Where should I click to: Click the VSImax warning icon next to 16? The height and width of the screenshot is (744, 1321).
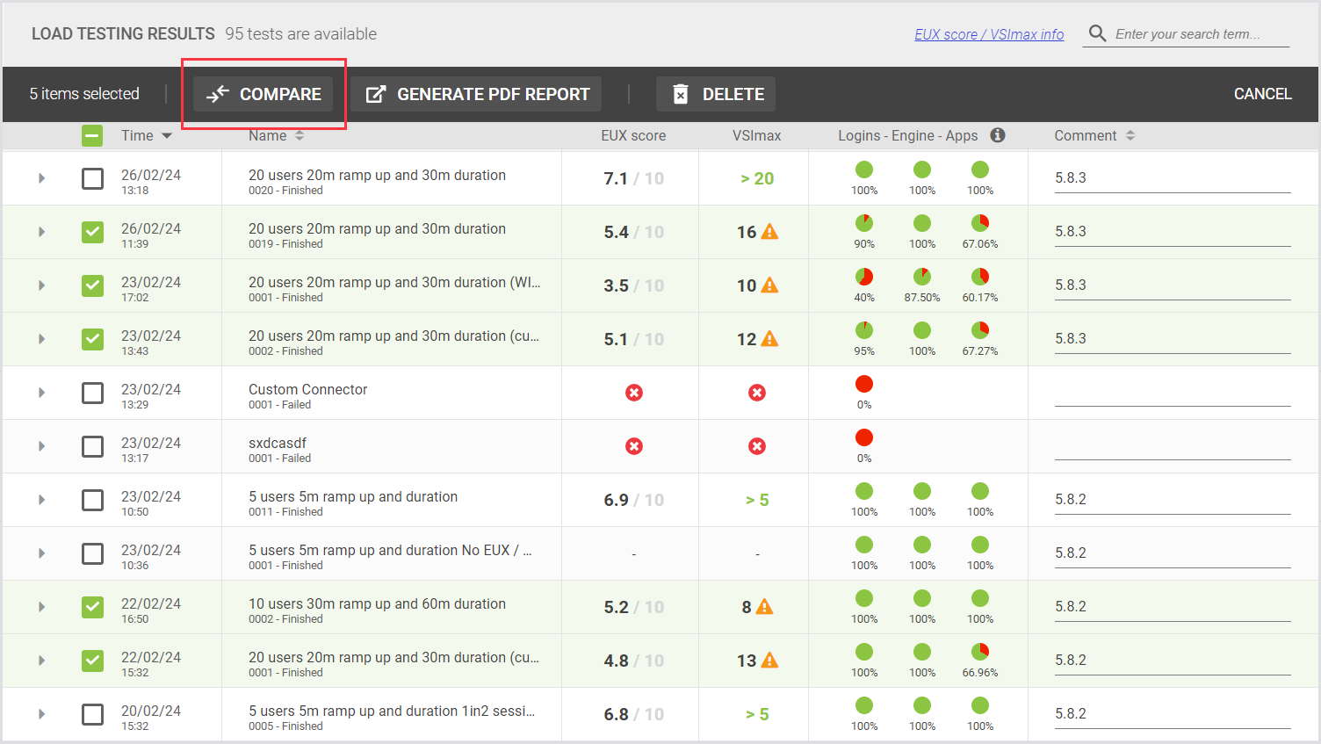(x=769, y=232)
